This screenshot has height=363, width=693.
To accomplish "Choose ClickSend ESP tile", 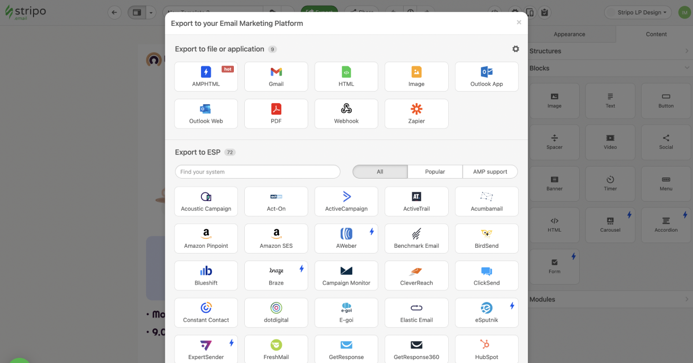I will (487, 275).
